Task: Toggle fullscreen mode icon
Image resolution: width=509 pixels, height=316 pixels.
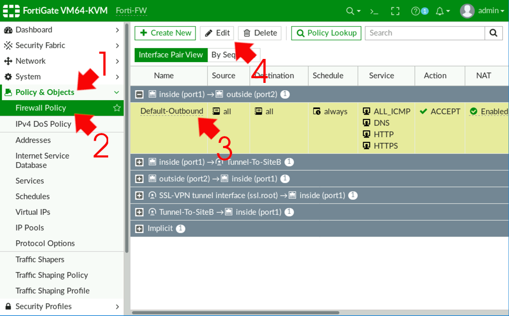Action: click(x=395, y=11)
